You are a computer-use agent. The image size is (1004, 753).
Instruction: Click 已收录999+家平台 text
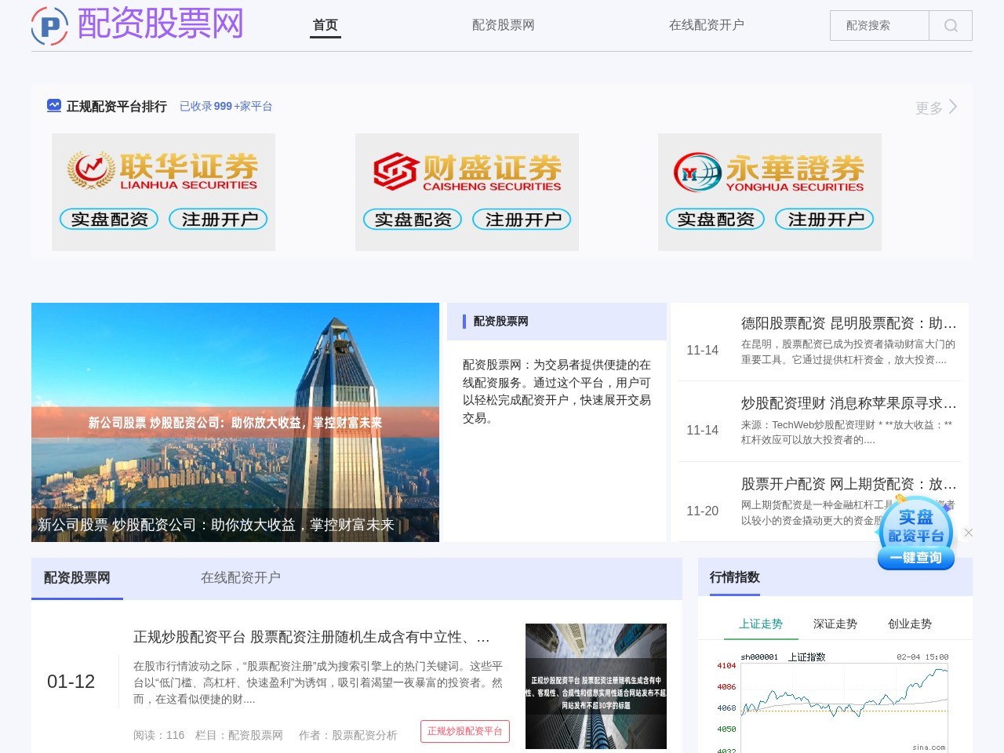tap(226, 106)
